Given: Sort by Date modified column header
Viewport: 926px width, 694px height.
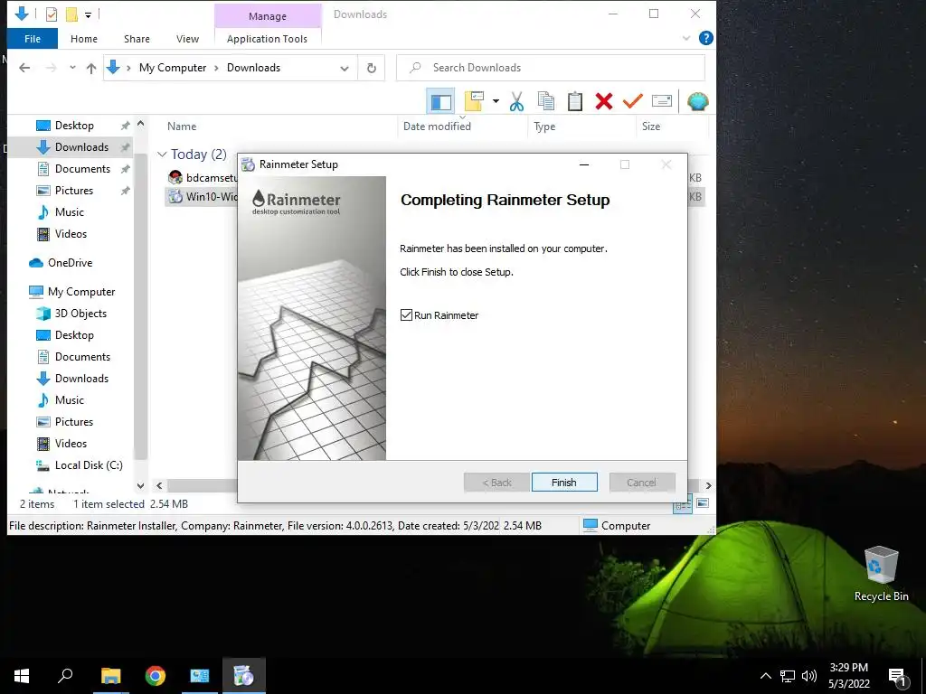Looking at the screenshot, I should pos(437,127).
